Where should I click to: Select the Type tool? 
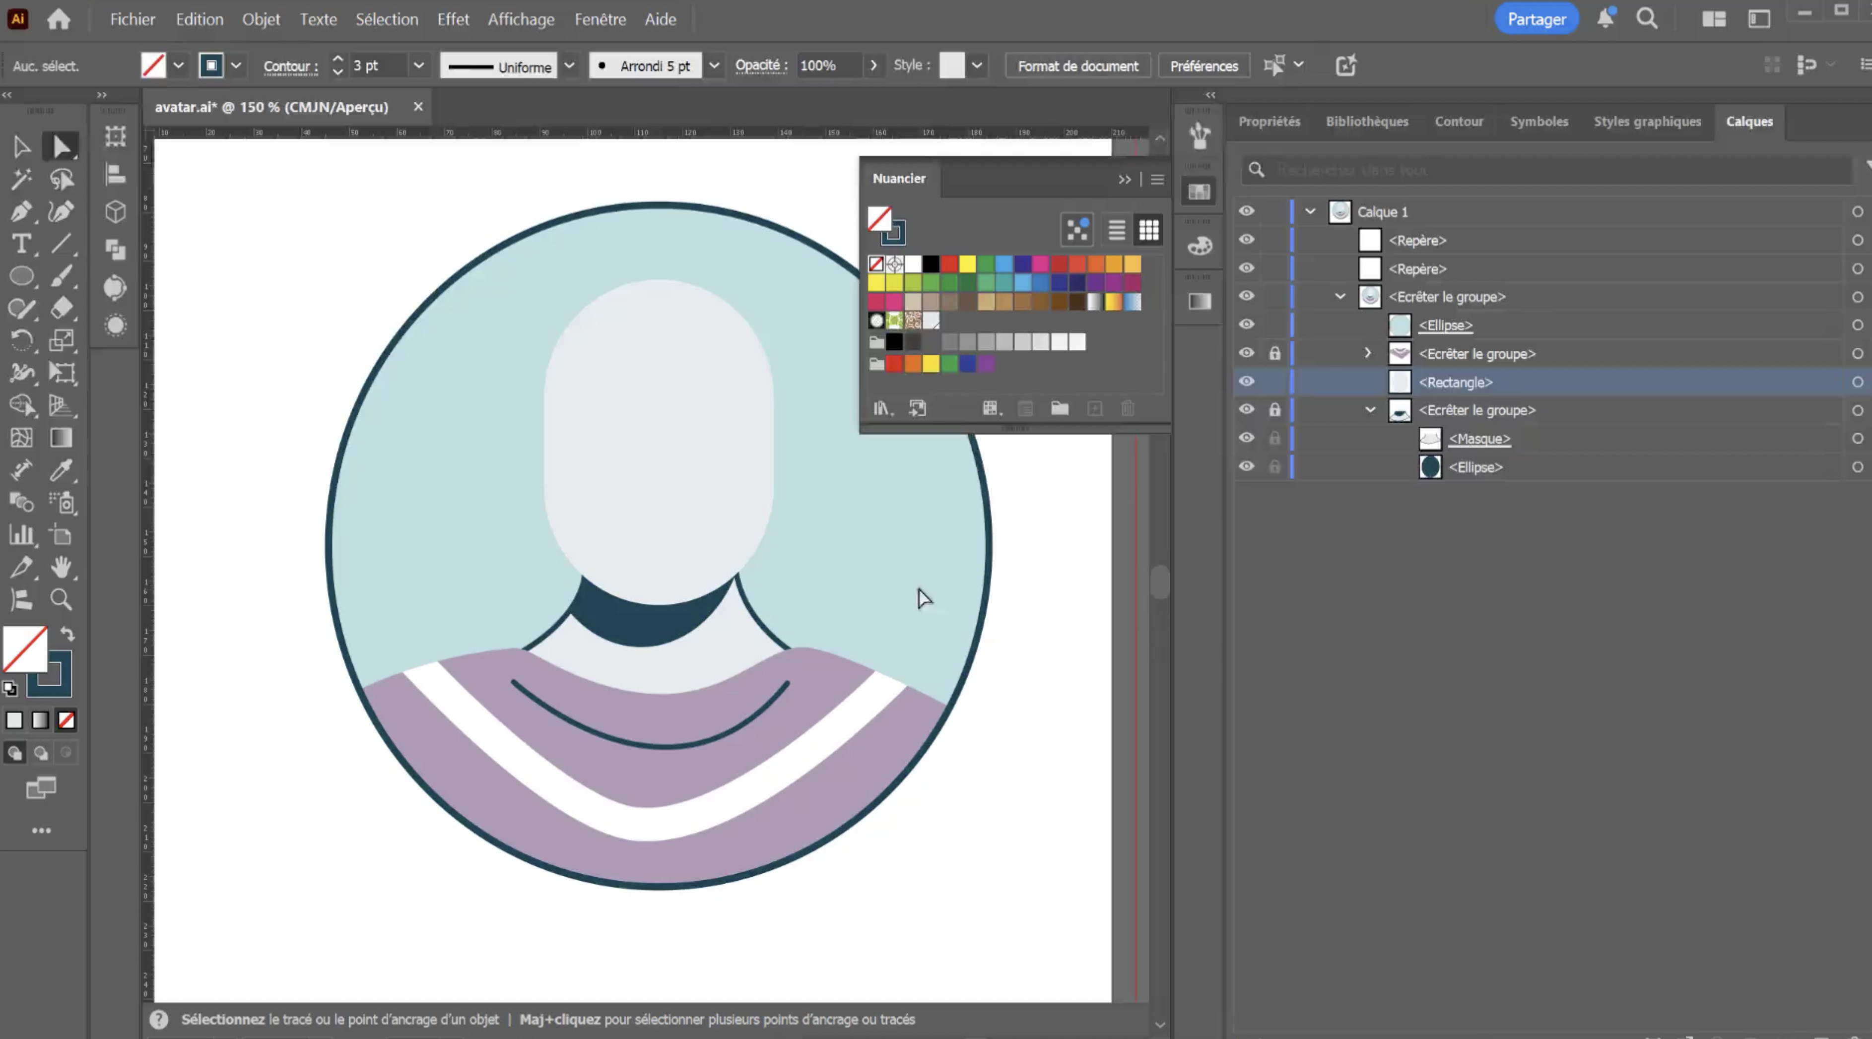(x=21, y=244)
